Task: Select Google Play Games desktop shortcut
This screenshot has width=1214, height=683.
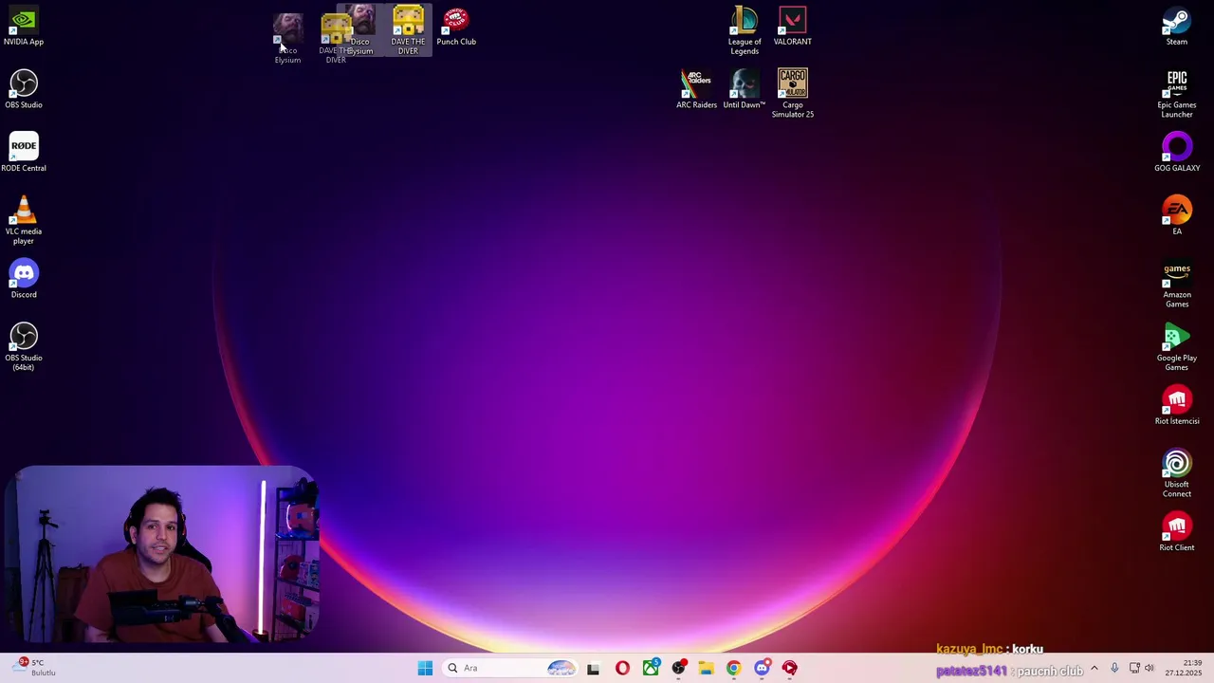Action: click(1177, 346)
